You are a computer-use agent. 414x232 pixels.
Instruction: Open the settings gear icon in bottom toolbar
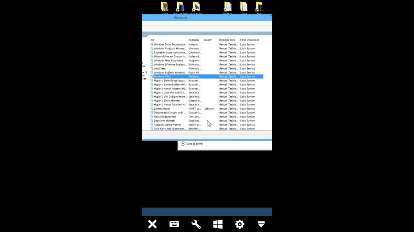(240, 224)
